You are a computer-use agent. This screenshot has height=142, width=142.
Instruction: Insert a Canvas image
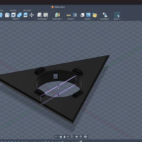(88, 15)
